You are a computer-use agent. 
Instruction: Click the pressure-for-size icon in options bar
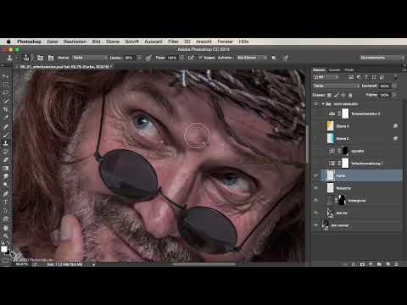coord(286,58)
